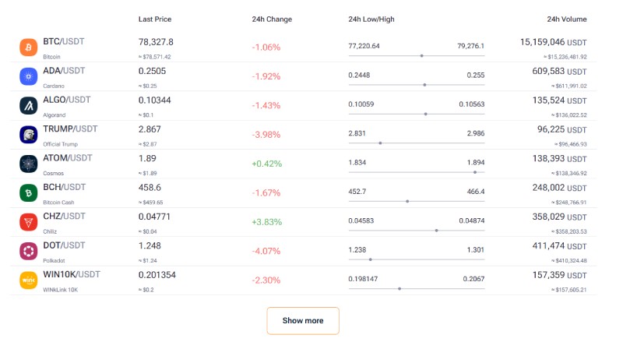Open the WIN10K/USDT trading pair

(72, 274)
